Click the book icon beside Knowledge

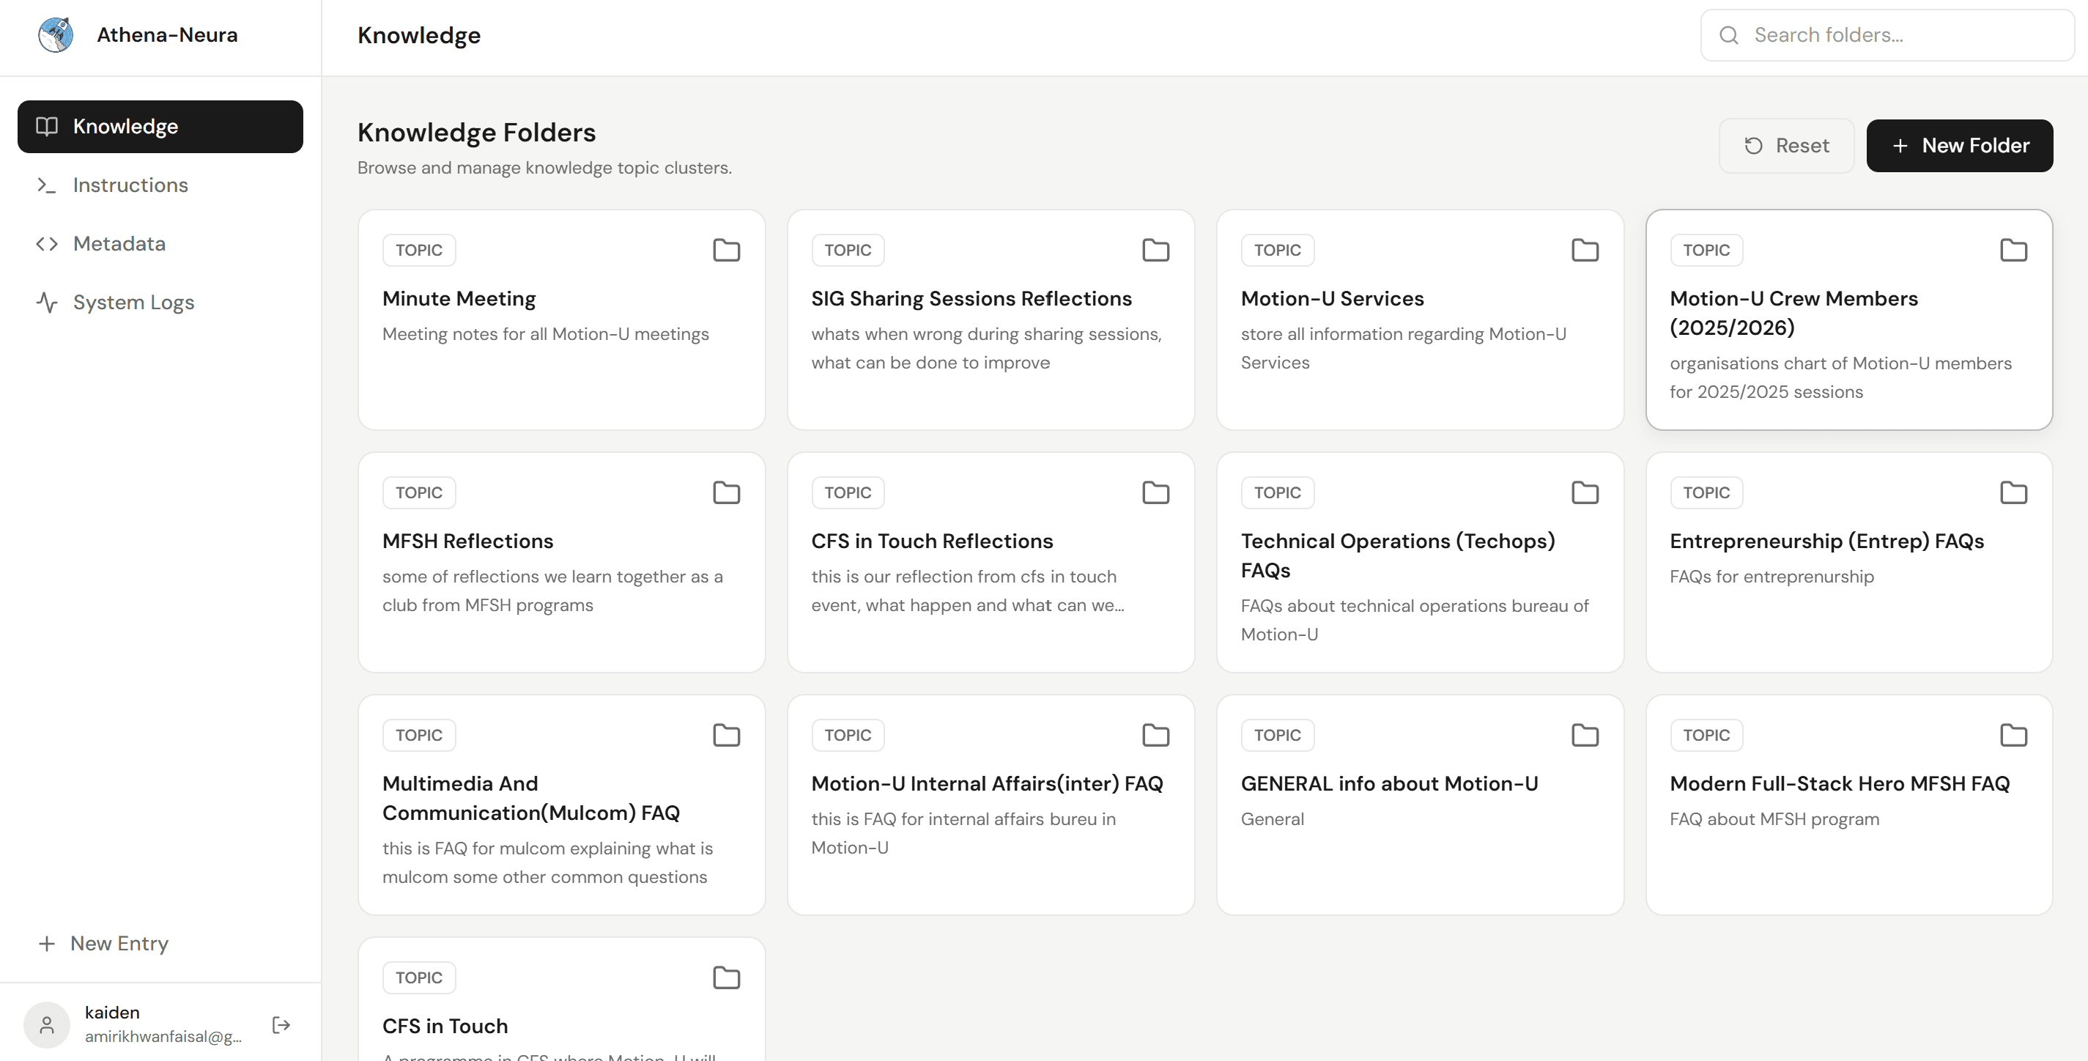pyautogui.click(x=47, y=127)
